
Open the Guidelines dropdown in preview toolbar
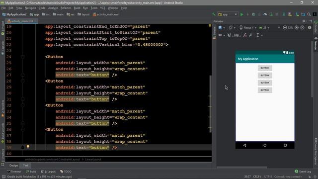click(x=259, y=35)
